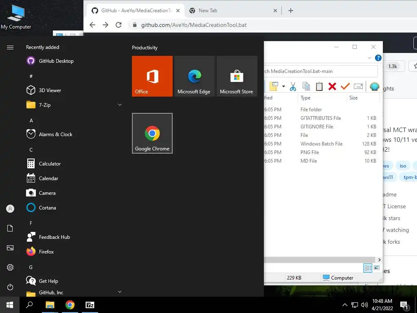Open Settings gear in Start sidebar
417x313 pixels.
[10, 267]
